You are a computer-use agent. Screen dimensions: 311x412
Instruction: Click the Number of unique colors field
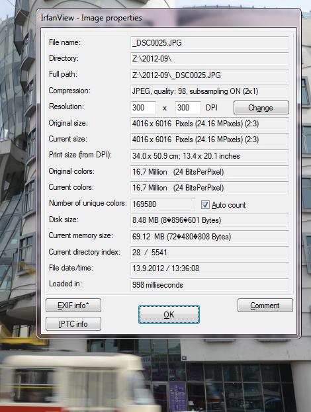(163, 204)
